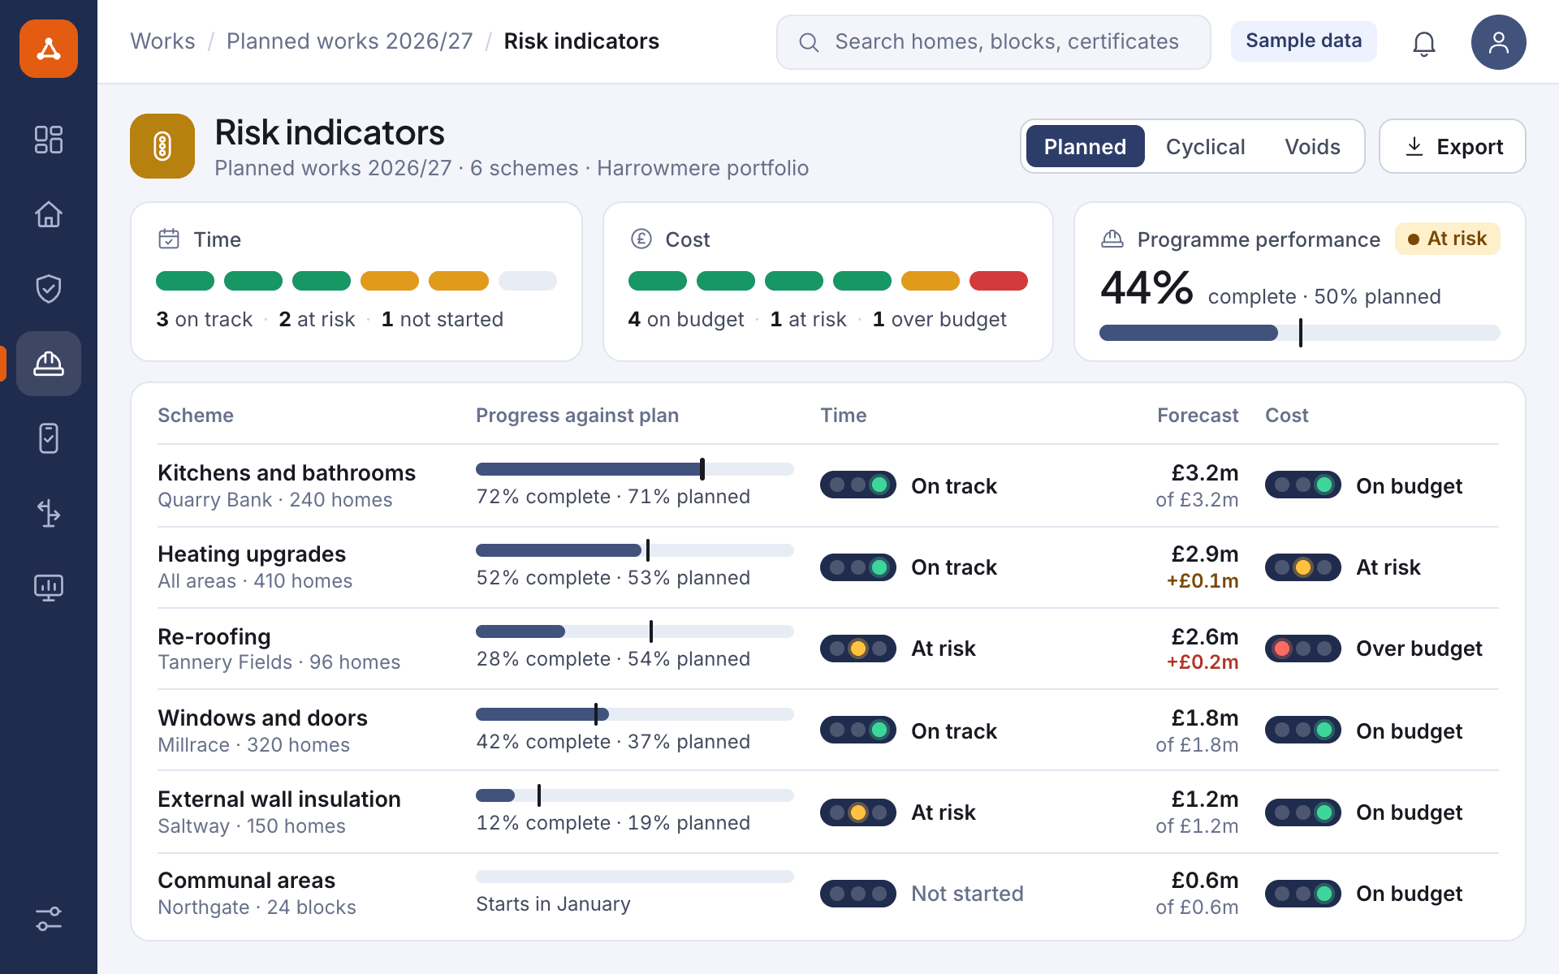Screen dimensions: 1559x974
Task: Click the Works breadcrumb link
Action: (x=162, y=41)
